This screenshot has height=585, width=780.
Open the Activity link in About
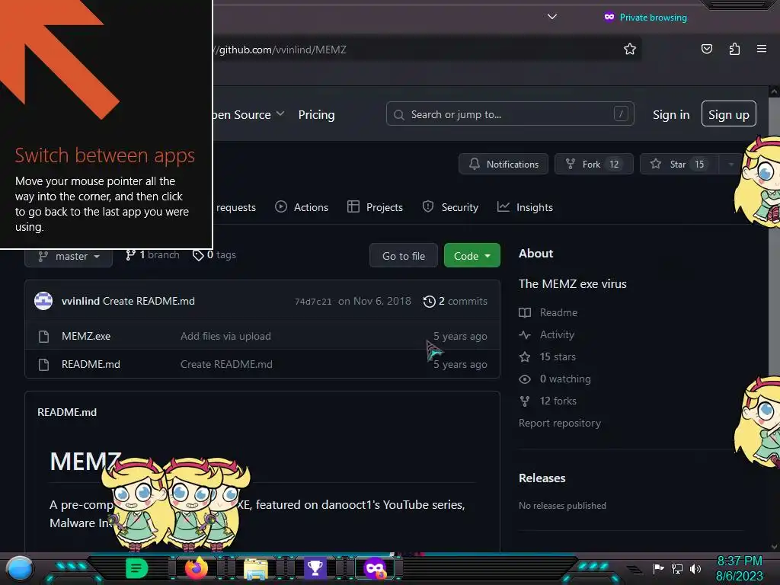pyautogui.click(x=547, y=335)
